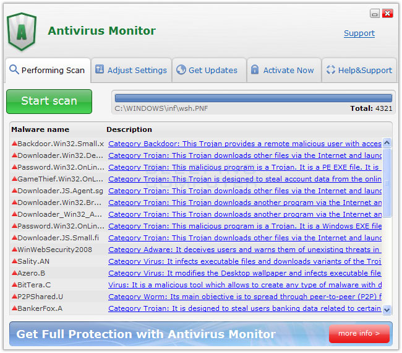Click the warning triangle beside GameThief.Win32.OnL...

(14, 179)
